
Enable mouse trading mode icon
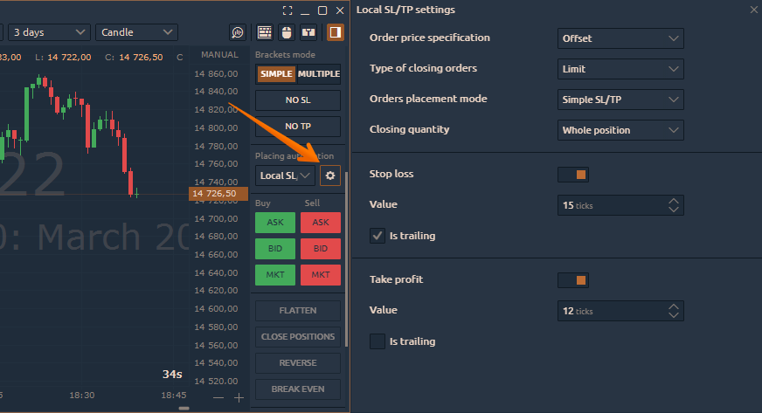(287, 32)
